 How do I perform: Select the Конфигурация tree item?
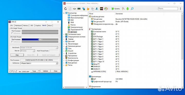click(x=73, y=60)
